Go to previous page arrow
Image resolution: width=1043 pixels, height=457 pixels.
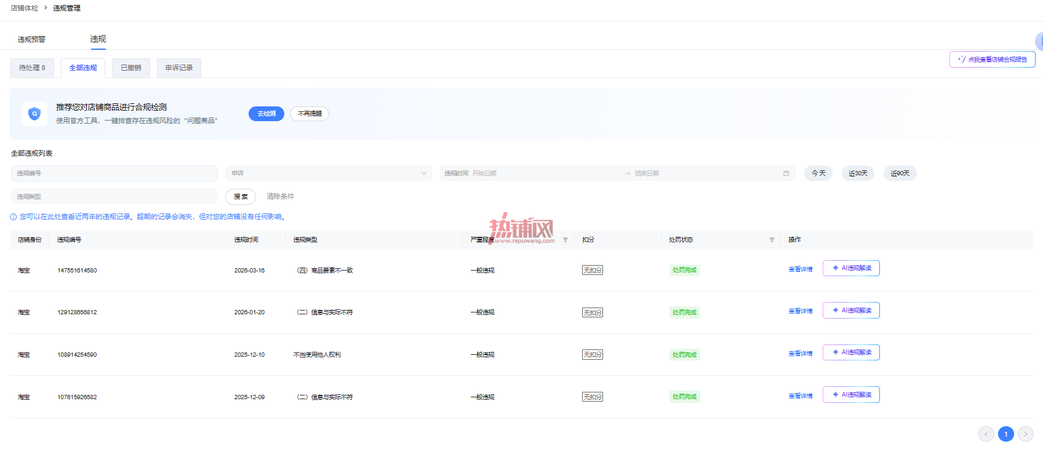click(x=986, y=434)
